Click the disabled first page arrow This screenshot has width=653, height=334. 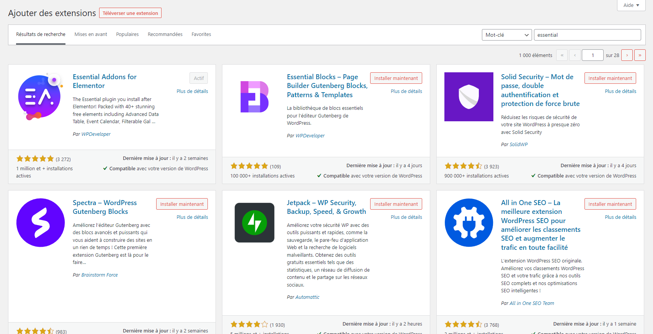coord(562,55)
